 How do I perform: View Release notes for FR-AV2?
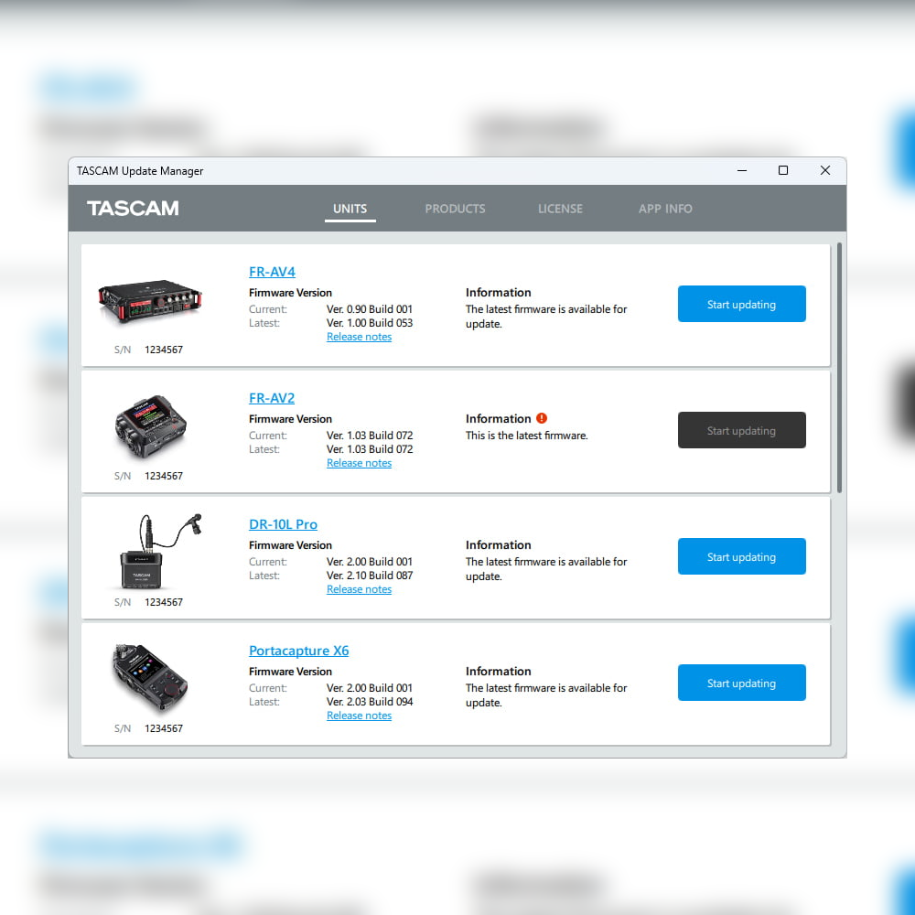[x=359, y=463]
